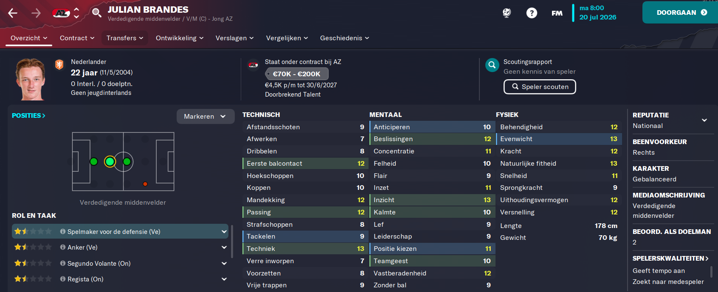Click the Doorgaan button

point(680,12)
